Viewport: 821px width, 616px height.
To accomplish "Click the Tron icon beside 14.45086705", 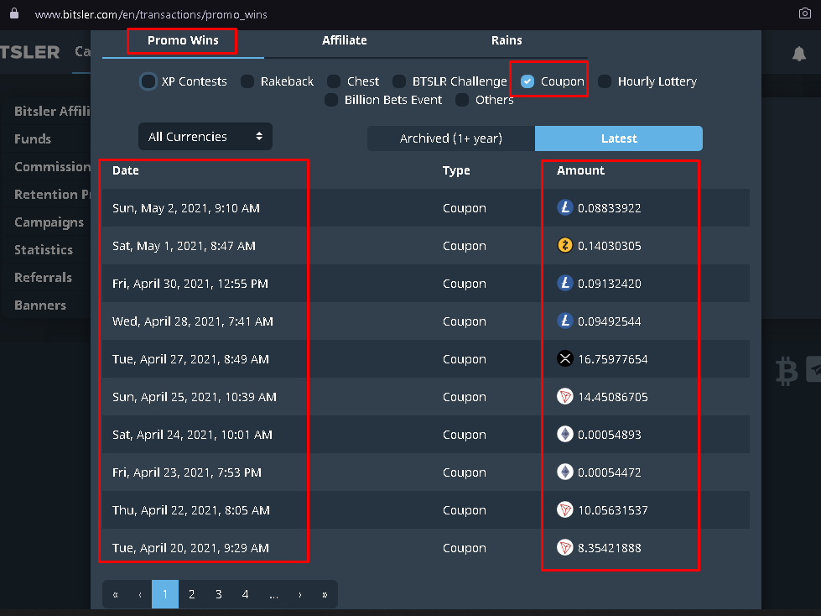I will point(565,396).
